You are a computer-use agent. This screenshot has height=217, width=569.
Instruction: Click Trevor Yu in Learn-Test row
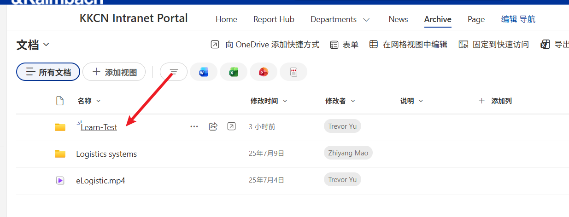coord(342,126)
